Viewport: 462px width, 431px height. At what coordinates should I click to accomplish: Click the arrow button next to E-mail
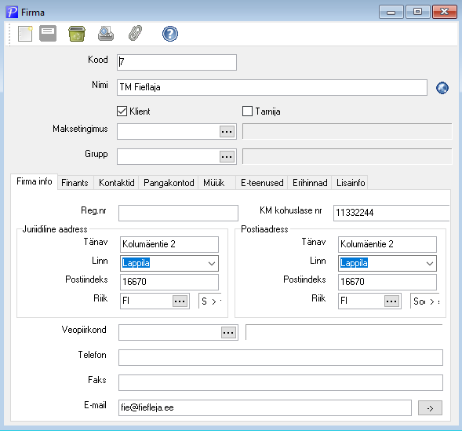[430, 408]
